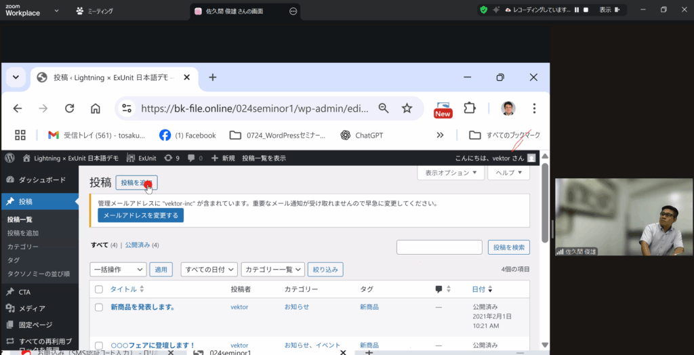Screen dimensions: 694x355
Task: Select 固定ページ in the admin sidebar
Action: pyautogui.click(x=35, y=325)
